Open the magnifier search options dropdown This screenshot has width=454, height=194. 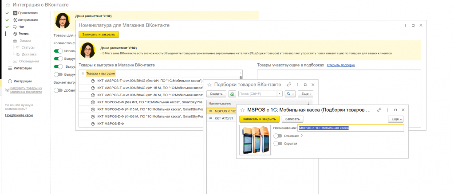click(x=290, y=94)
